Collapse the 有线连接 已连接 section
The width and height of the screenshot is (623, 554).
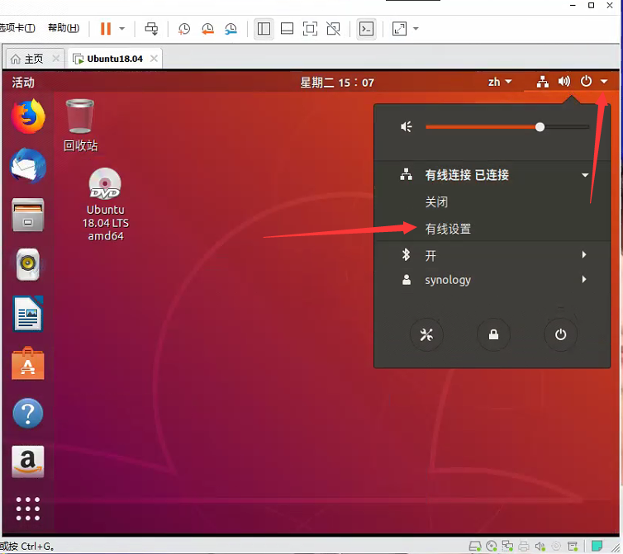[x=492, y=175]
